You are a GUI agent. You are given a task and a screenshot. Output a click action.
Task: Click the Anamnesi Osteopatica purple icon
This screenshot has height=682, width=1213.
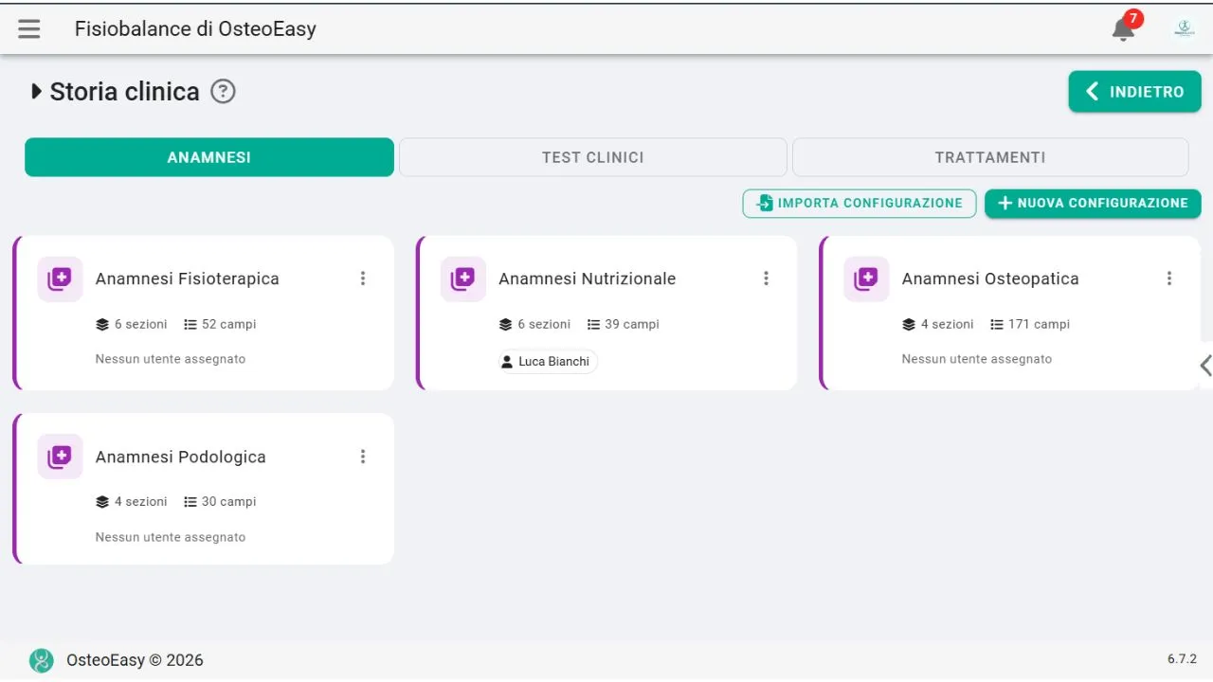coord(866,279)
